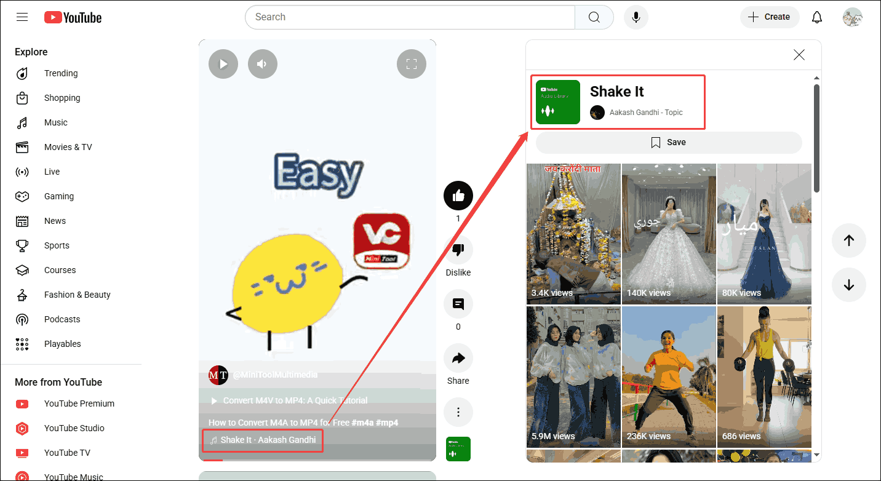The height and width of the screenshot is (481, 881).
Task: Enter fullscreen on the Short
Action: tap(412, 64)
